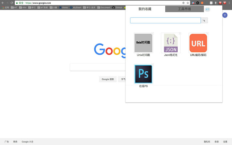Image resolution: width=232 pixels, height=145 pixels.
Task: Launch the online PS Photoshop icon
Action: click(x=144, y=74)
